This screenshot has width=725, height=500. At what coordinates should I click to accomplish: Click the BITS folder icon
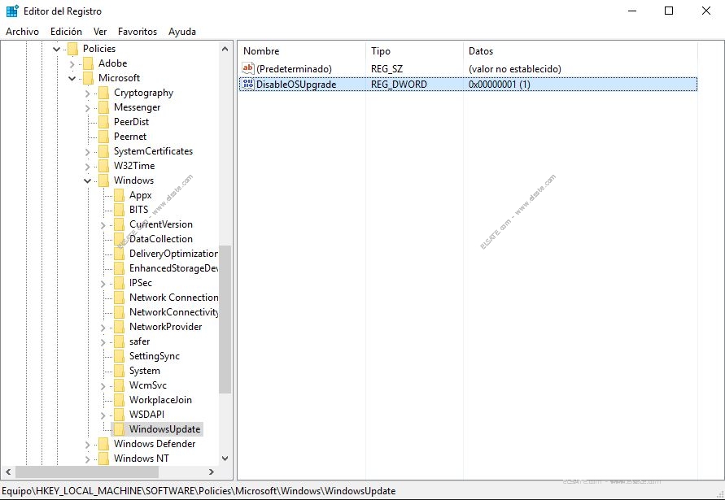[119, 210]
